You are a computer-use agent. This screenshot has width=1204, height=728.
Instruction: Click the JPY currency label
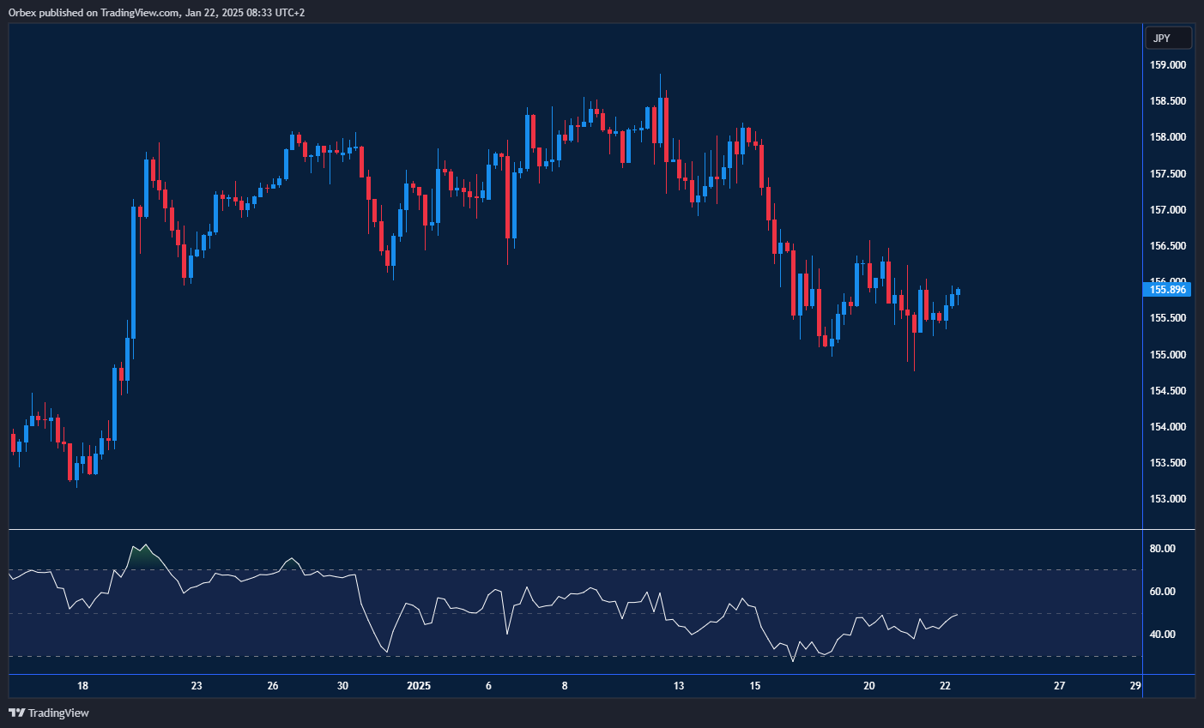(x=1169, y=38)
